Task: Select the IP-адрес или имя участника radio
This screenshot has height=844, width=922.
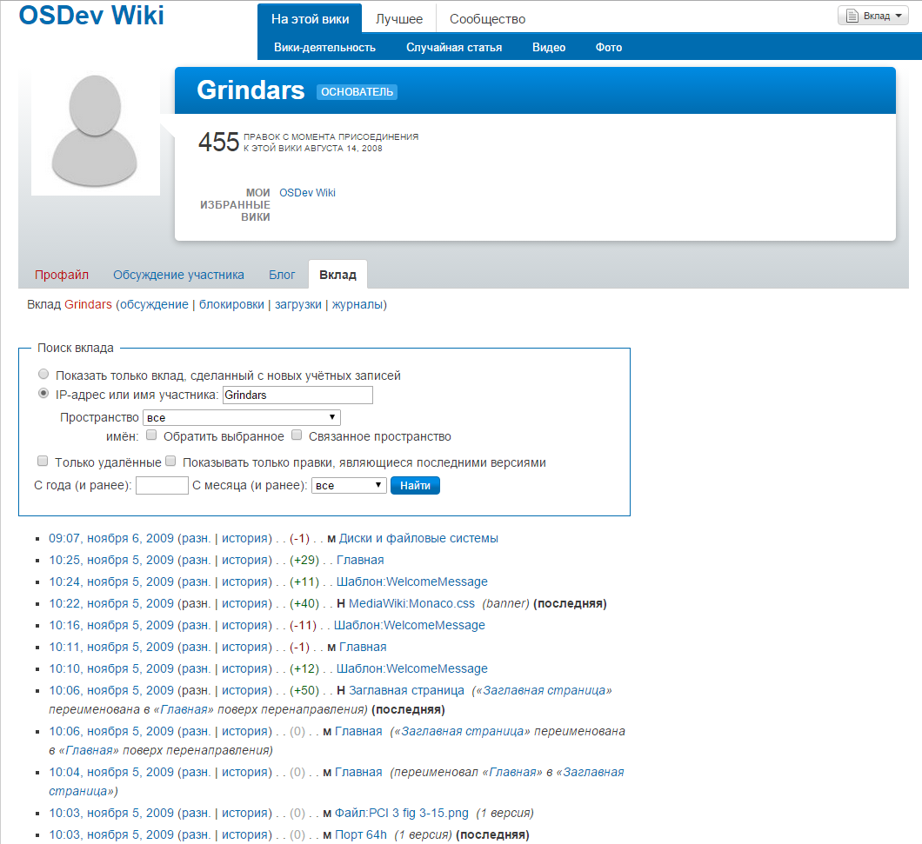Action: coord(43,394)
